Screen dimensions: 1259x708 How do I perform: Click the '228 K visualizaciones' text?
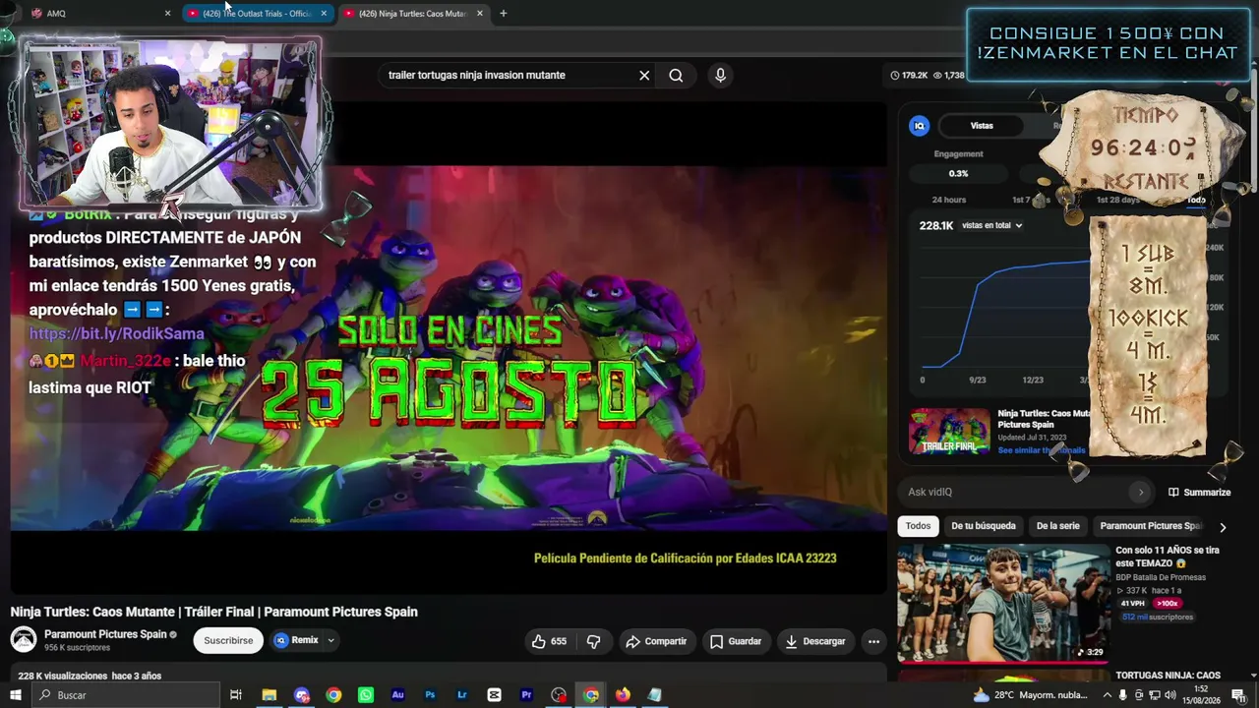(63, 677)
